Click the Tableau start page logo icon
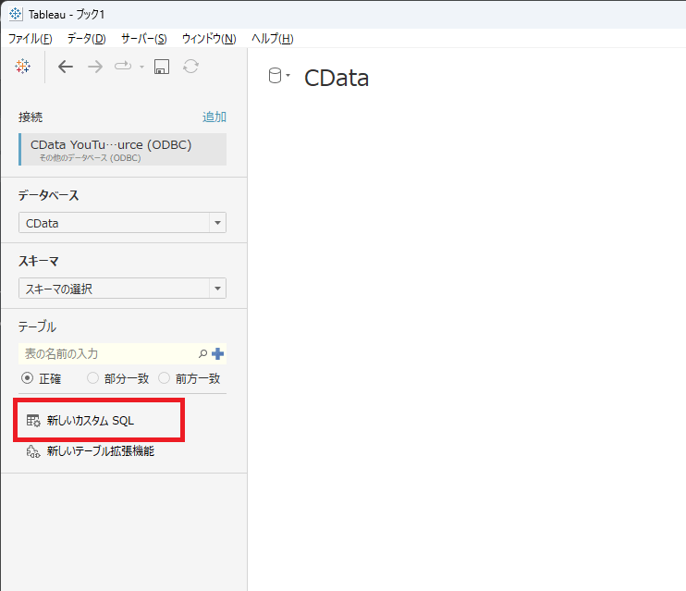 coord(23,67)
